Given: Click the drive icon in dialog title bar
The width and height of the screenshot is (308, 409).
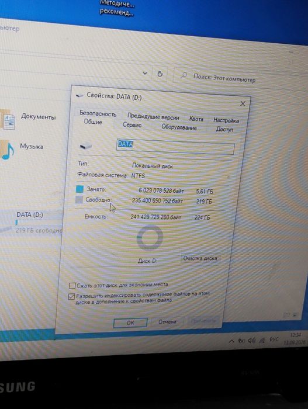Looking at the screenshot, I should click(x=79, y=95).
